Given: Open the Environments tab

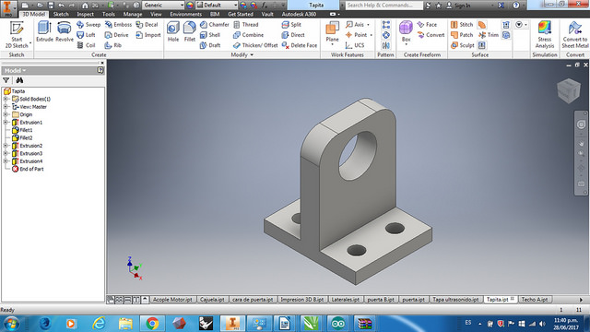Looking at the screenshot, I should (x=186, y=15).
